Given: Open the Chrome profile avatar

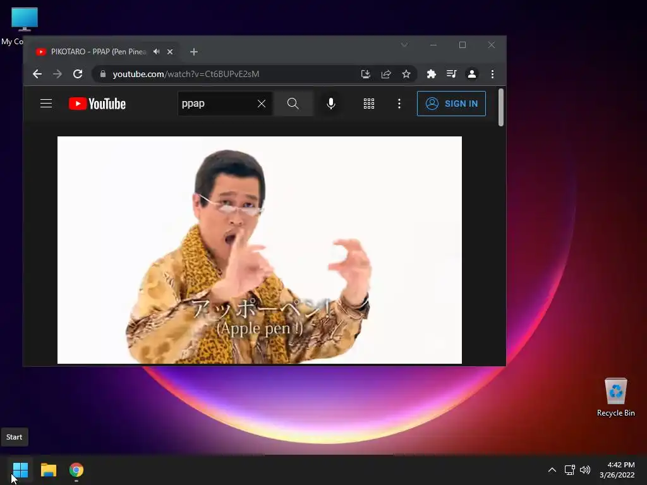Looking at the screenshot, I should click(x=471, y=74).
